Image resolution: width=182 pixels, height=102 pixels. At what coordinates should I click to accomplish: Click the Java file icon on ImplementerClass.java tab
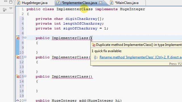59,3
